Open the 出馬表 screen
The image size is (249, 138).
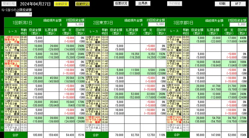[143, 3]
